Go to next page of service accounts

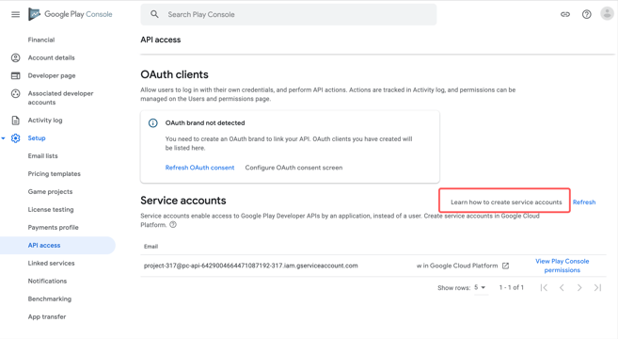point(579,288)
